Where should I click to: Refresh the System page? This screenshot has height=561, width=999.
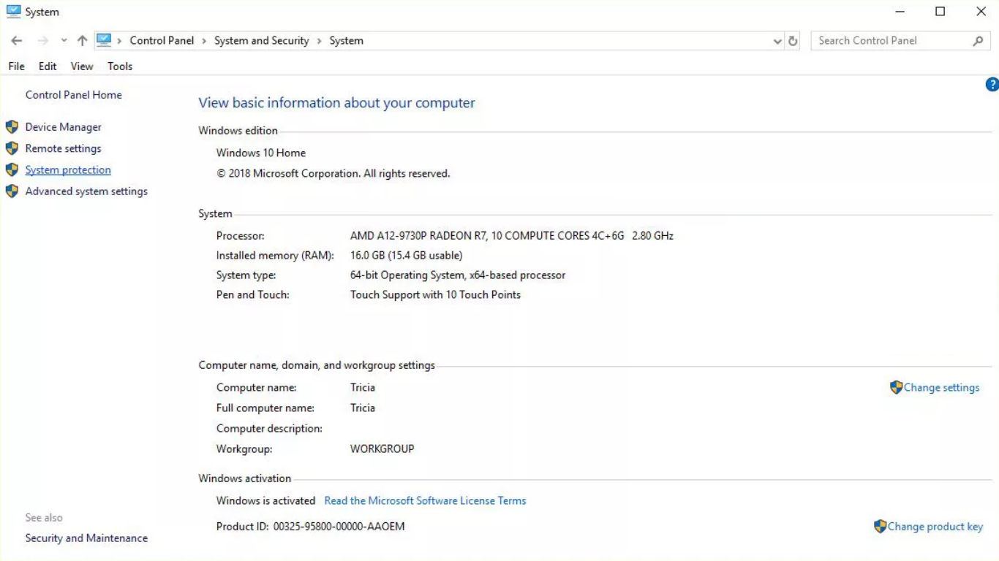(x=793, y=41)
